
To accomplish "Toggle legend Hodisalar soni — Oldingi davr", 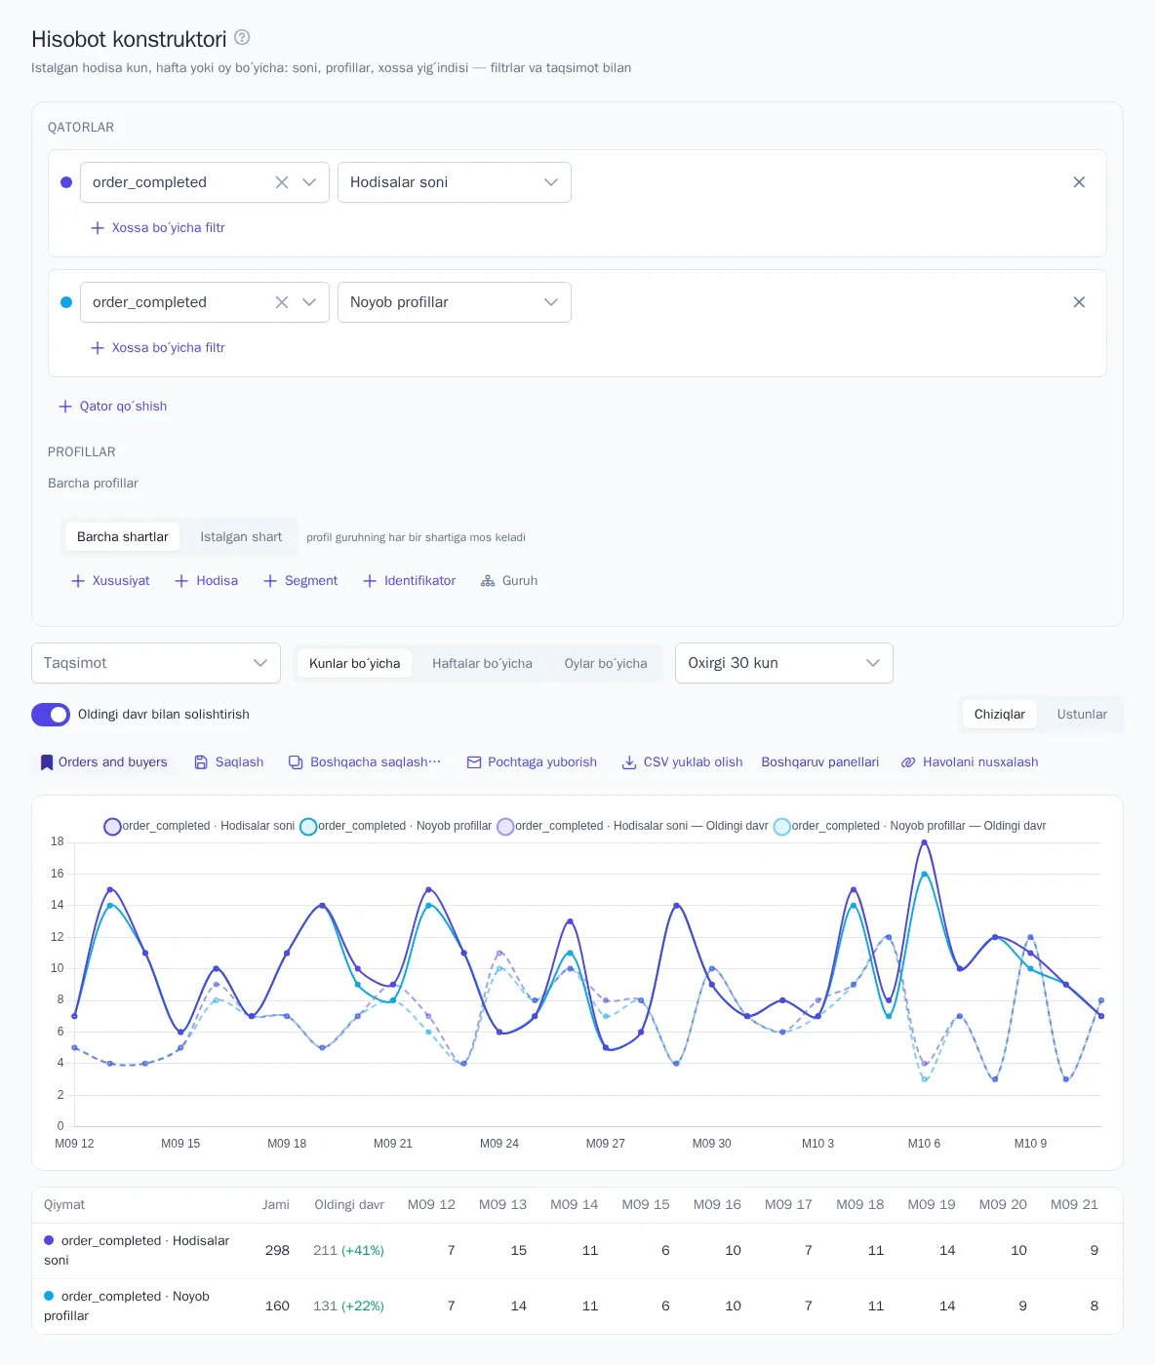I will [632, 827].
